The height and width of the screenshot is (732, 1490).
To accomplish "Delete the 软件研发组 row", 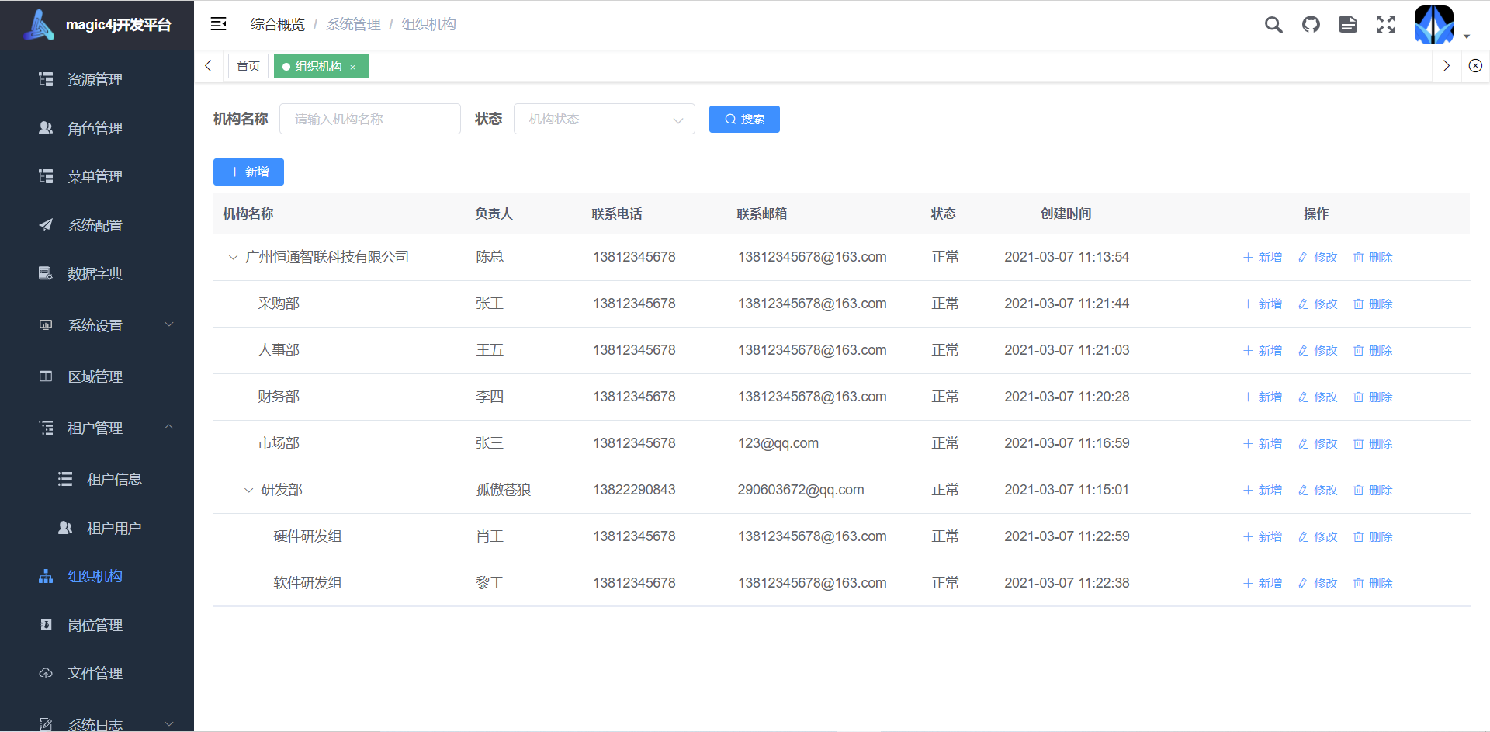I will click(1373, 583).
